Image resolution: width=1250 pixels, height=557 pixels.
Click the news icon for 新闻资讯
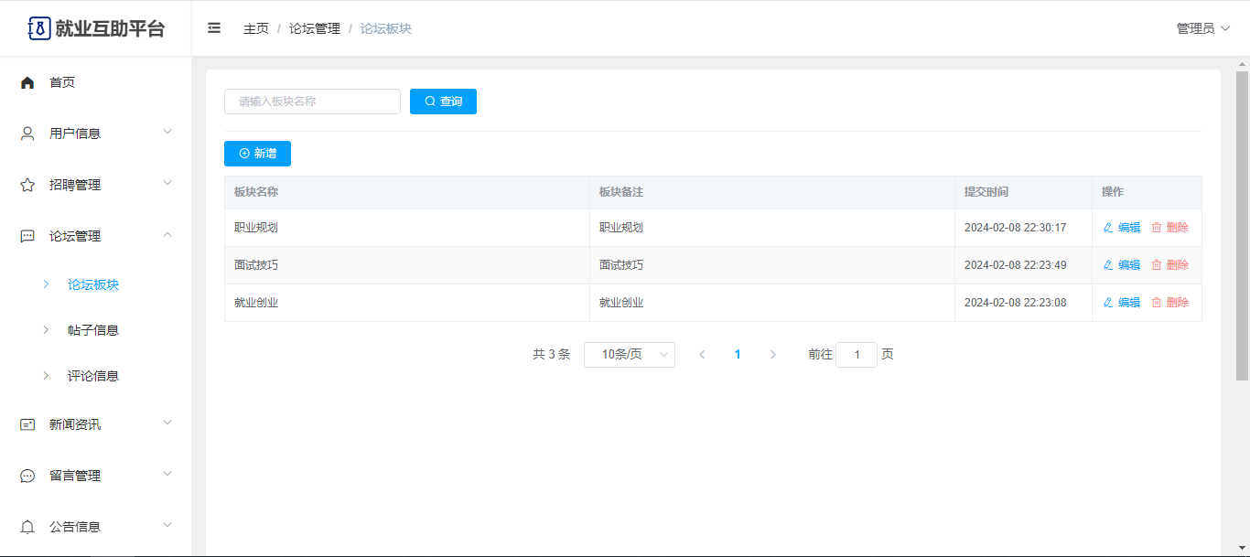pos(27,424)
